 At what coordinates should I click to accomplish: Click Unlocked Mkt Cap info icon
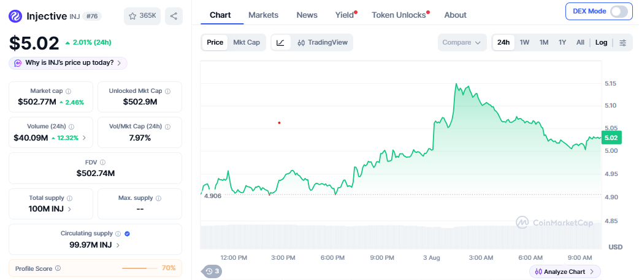pyautogui.click(x=167, y=92)
